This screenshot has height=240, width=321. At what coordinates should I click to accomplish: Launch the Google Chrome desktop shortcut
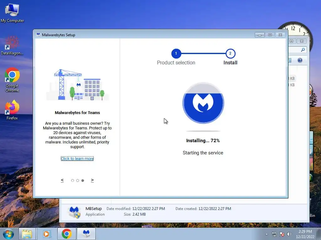click(12, 80)
